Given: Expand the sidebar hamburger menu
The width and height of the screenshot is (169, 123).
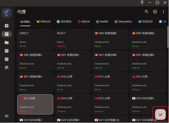Looking at the screenshot, I should [7, 116].
